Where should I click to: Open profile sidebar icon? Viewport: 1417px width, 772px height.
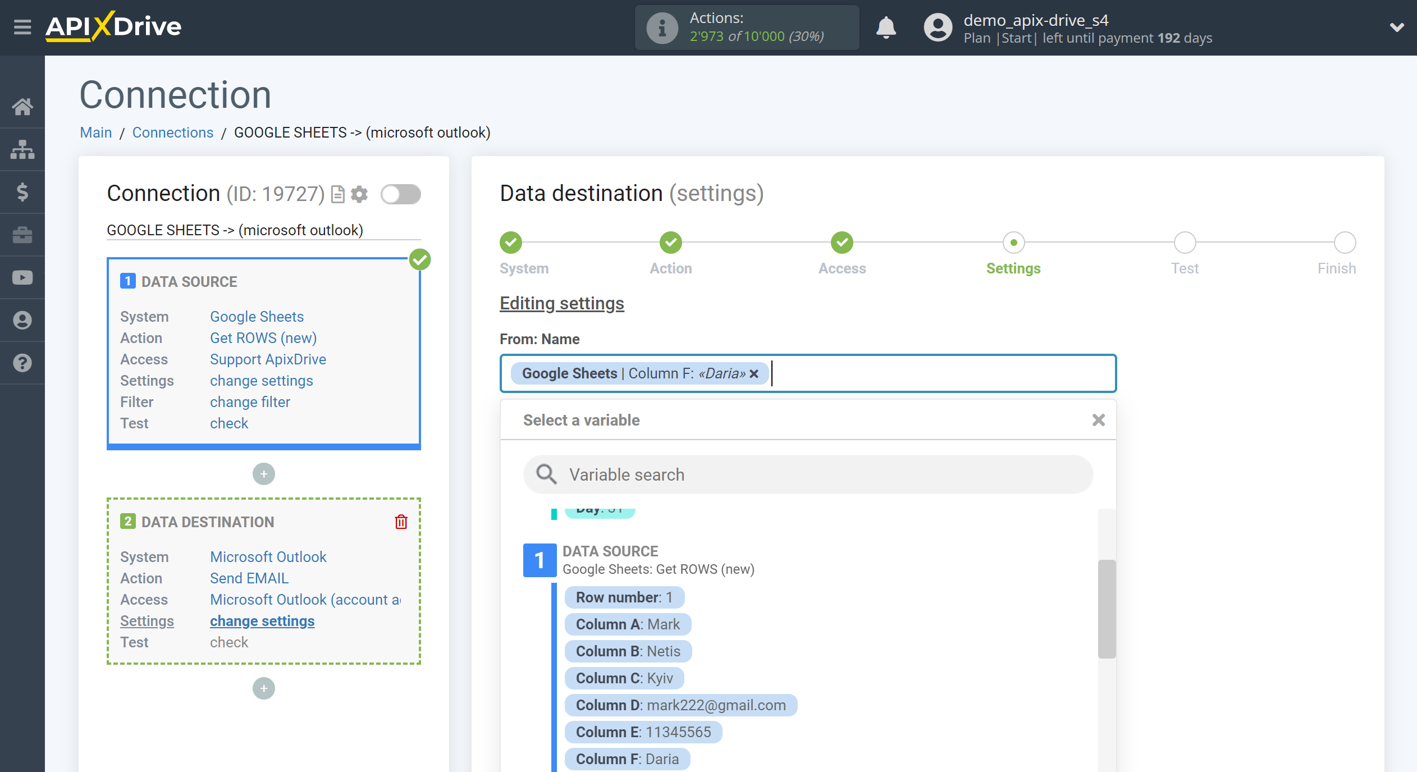(22, 320)
